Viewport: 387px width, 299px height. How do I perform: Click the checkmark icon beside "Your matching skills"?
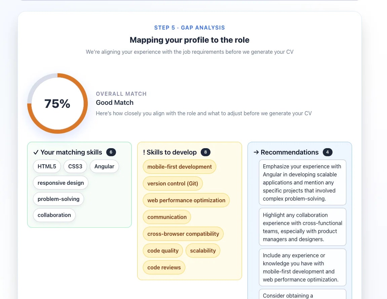[36, 152]
